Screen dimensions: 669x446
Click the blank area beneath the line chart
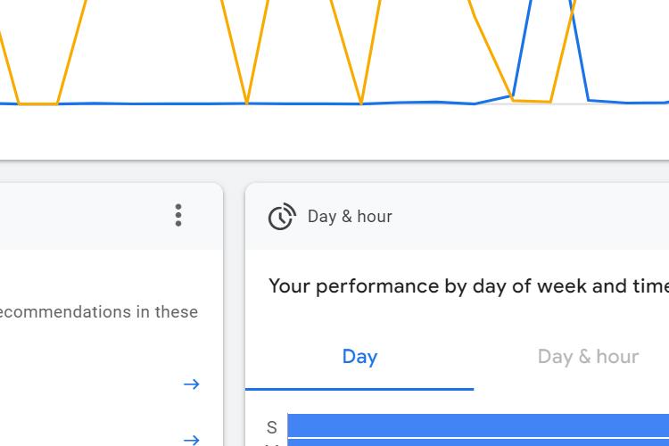point(334,132)
